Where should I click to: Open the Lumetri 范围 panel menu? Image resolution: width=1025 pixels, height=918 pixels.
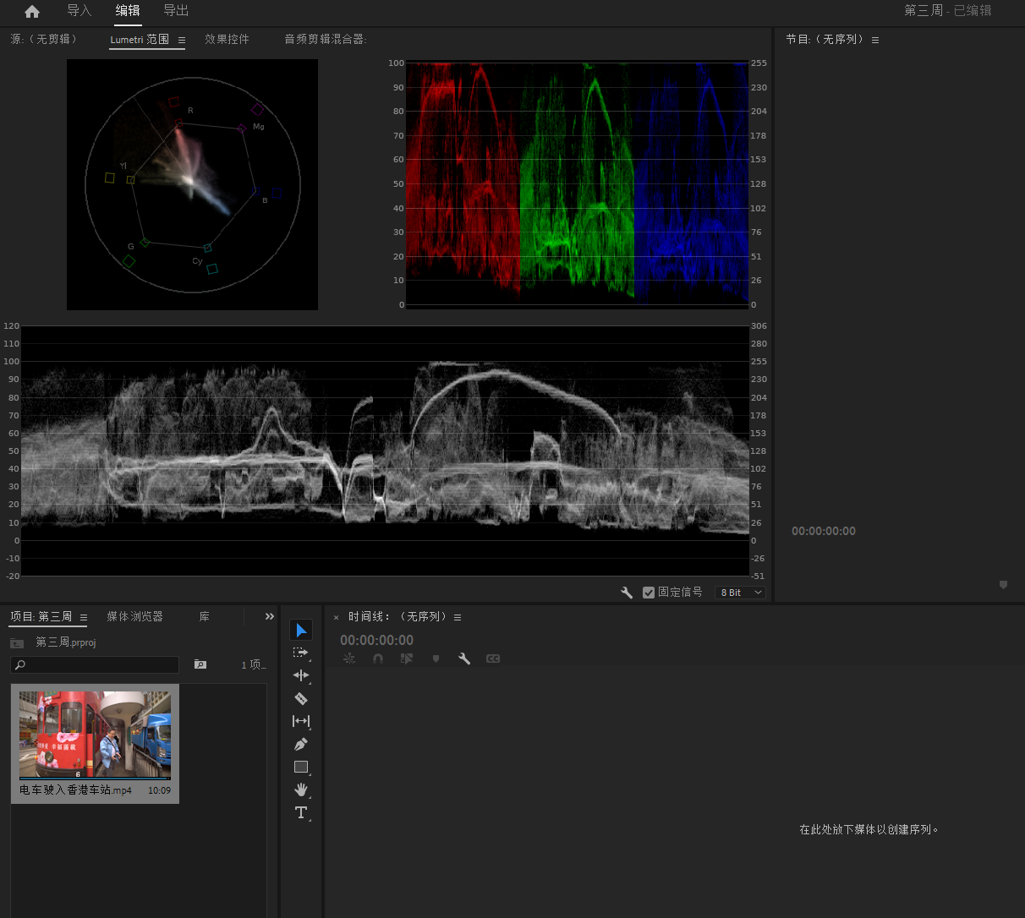pos(182,40)
